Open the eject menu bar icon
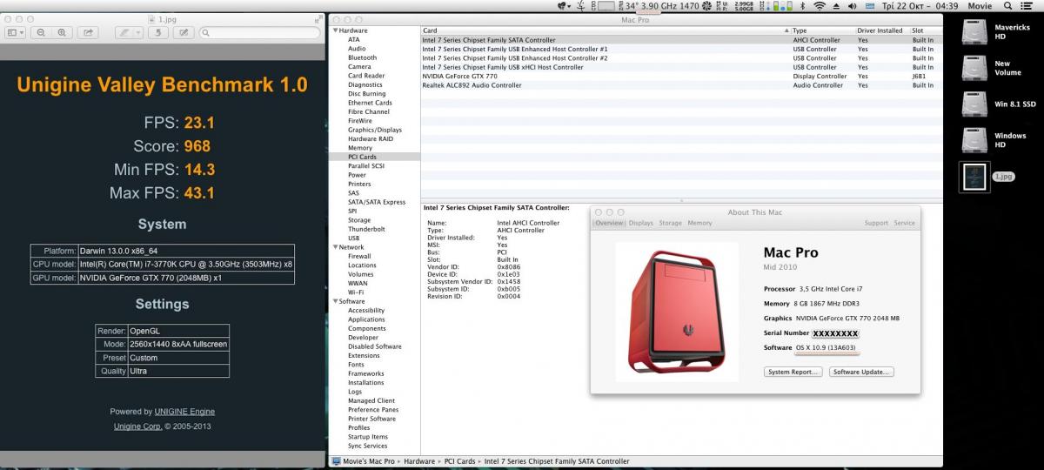 (x=835, y=5)
